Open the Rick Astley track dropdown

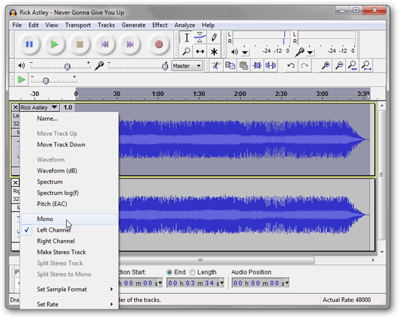(x=39, y=108)
